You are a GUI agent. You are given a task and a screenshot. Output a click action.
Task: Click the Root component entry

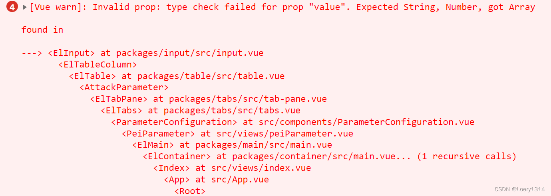190,191
